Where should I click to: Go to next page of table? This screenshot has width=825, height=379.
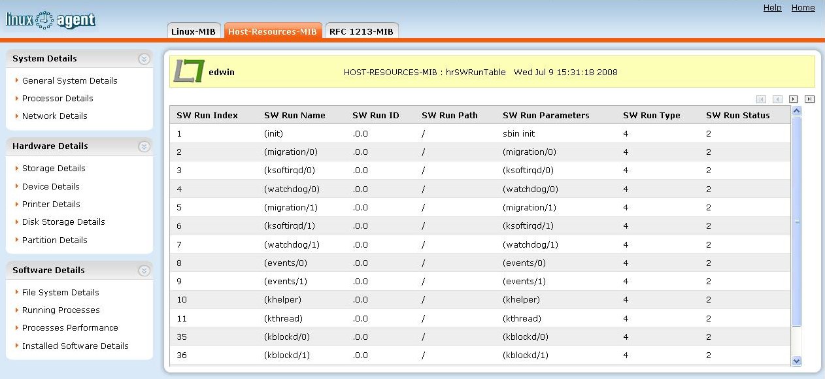point(793,99)
